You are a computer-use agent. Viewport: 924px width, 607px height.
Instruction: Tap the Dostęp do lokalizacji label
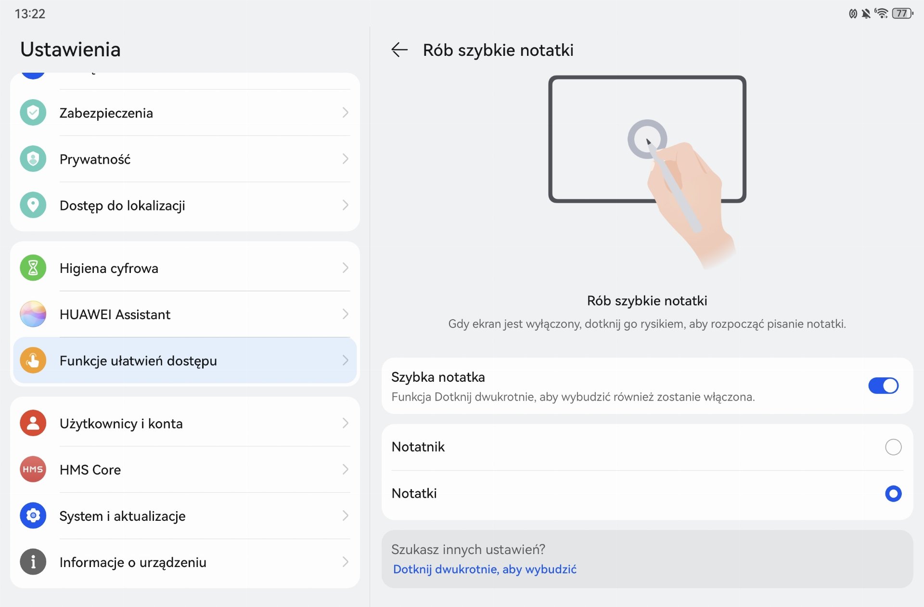click(122, 206)
